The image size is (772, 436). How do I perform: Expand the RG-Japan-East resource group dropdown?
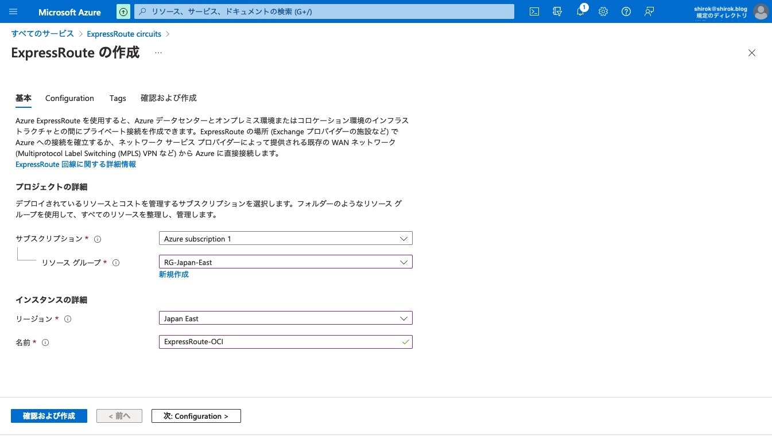[x=285, y=262]
